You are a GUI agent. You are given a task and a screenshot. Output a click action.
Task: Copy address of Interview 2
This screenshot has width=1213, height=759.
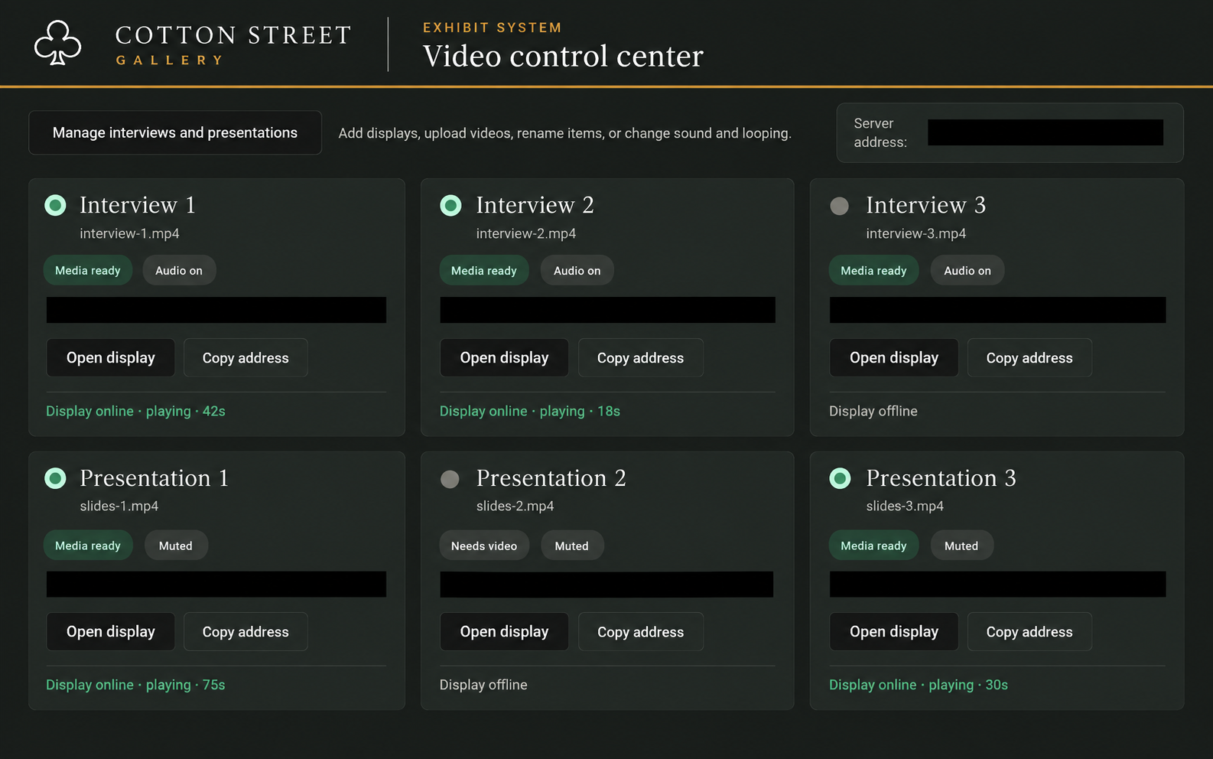pyautogui.click(x=640, y=357)
